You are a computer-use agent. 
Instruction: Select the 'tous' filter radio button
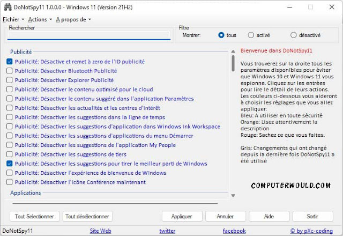pos(221,35)
